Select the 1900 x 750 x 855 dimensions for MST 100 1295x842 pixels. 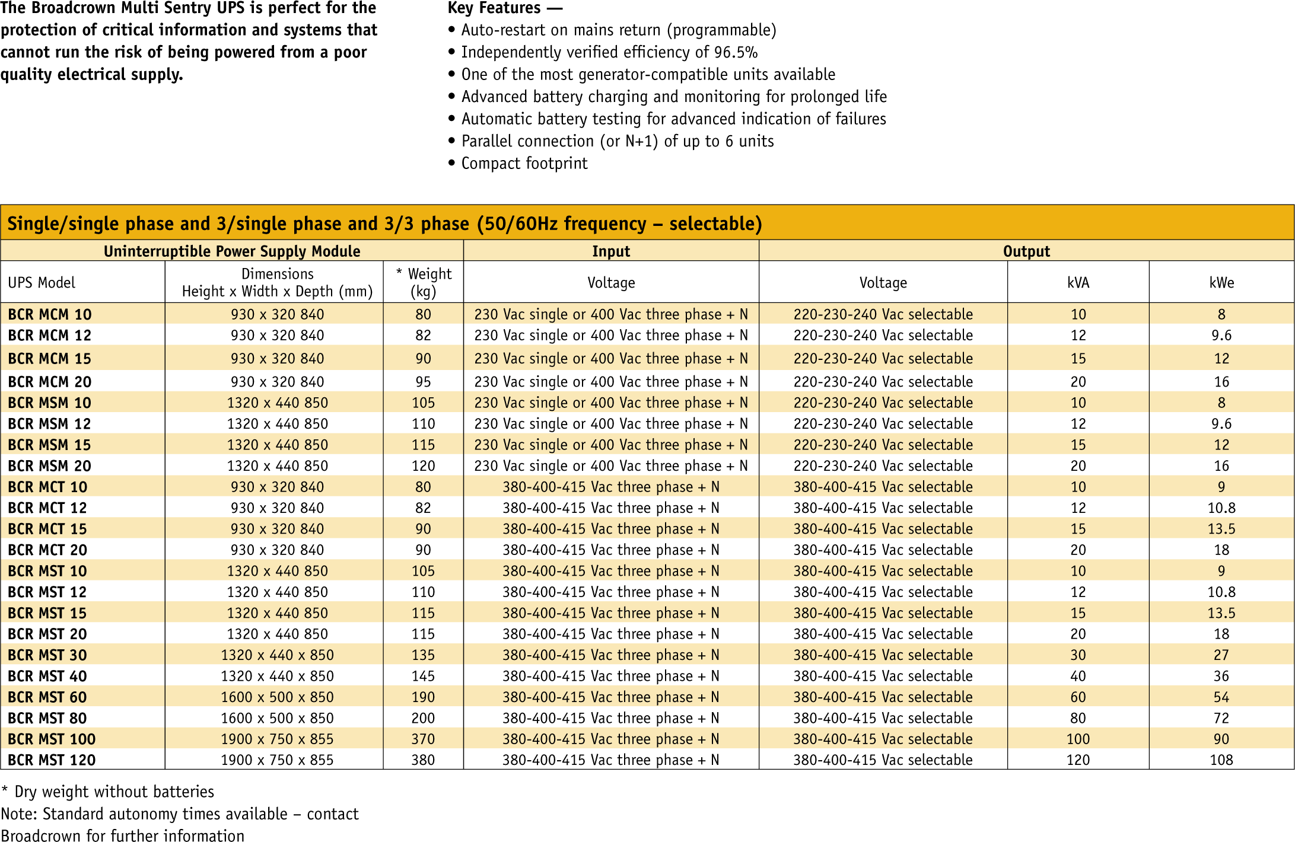(x=277, y=739)
